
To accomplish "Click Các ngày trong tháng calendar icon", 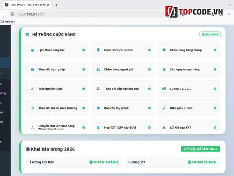I will 164,69.
